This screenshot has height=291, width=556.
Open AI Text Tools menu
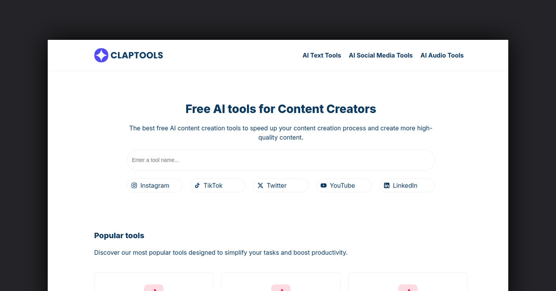click(322, 55)
